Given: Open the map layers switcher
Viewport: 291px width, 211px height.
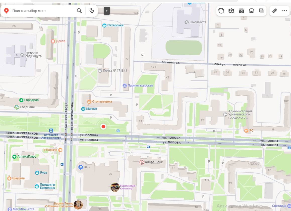Looking at the screenshot, I should pos(261,11).
